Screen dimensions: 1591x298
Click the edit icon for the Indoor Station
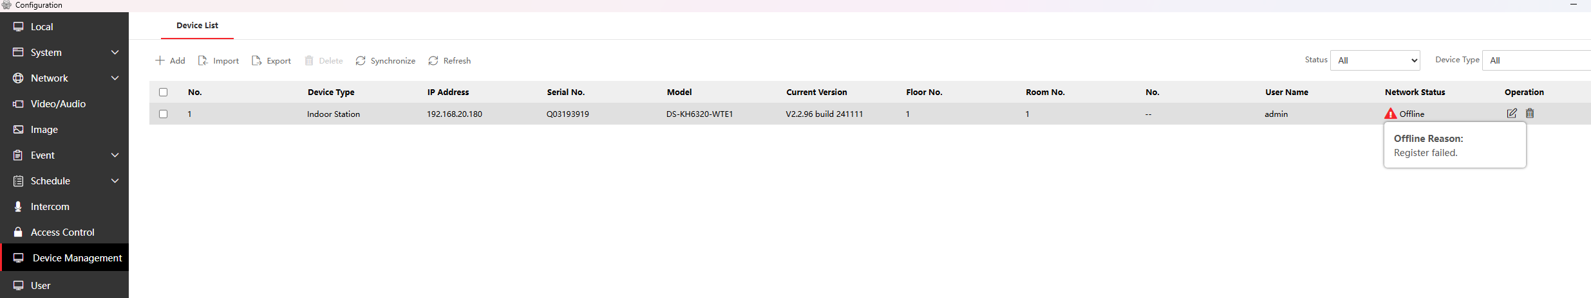coord(1511,114)
